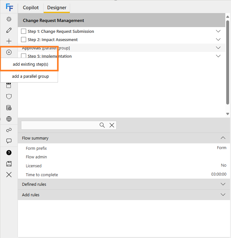The width and height of the screenshot is (231, 238).
Task: Expand the Defined rules section
Action: (x=223, y=184)
